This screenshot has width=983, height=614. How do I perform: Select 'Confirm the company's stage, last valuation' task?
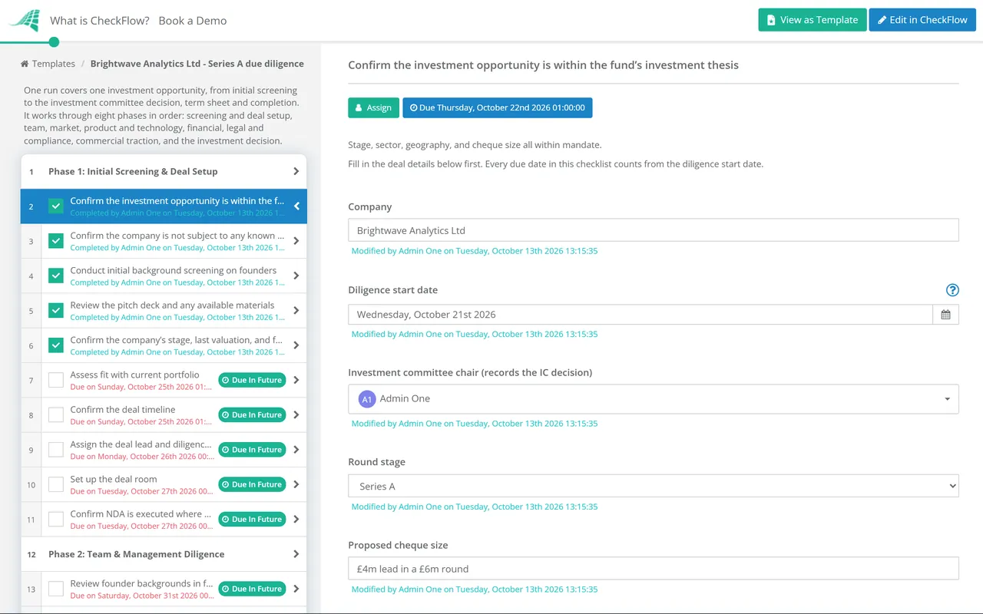coord(164,345)
